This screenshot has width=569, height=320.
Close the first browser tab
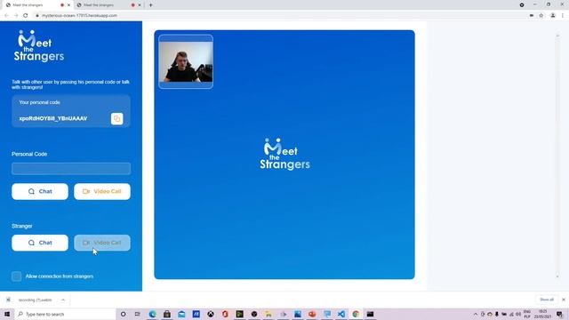pyautogui.click(x=68, y=5)
